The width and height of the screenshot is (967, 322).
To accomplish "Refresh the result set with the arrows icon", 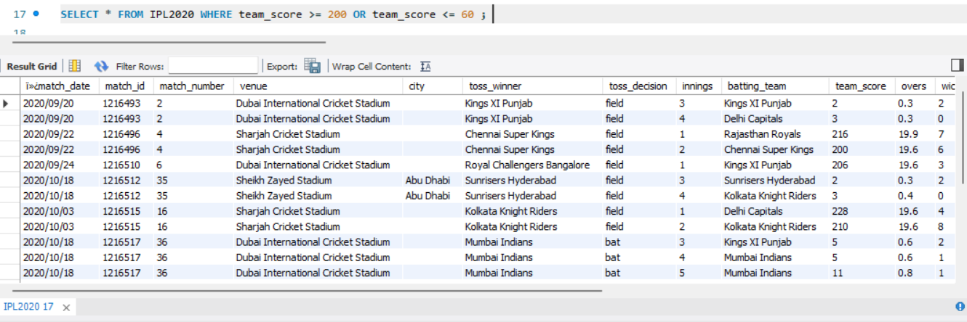I will [x=101, y=66].
